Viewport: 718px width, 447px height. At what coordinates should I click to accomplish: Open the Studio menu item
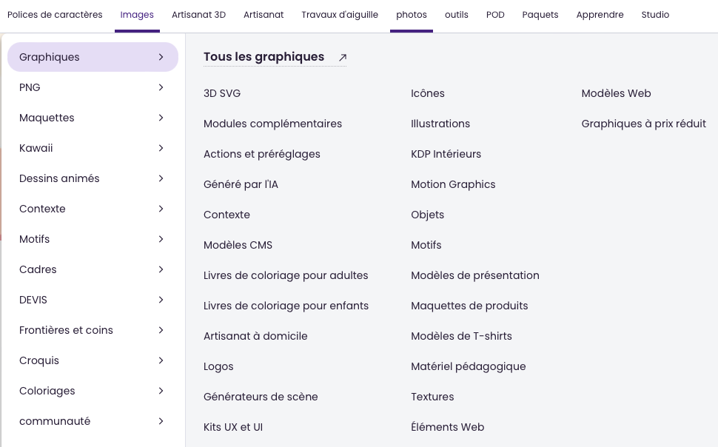click(655, 15)
